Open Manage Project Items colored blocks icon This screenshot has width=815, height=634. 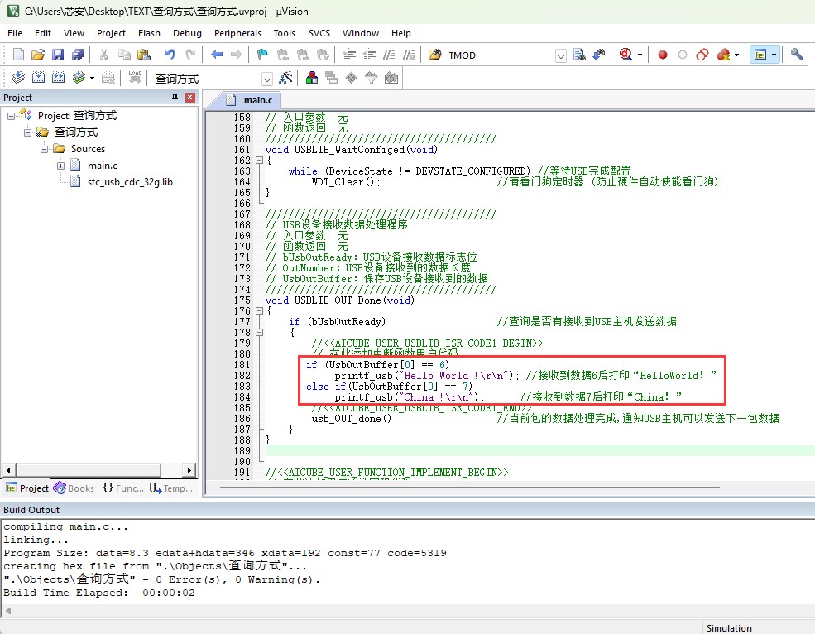(311, 78)
